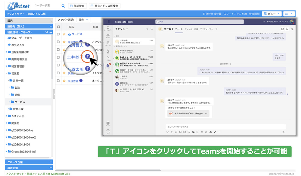
Task: Click the new message input box
Action: pyautogui.click(x=225, y=127)
